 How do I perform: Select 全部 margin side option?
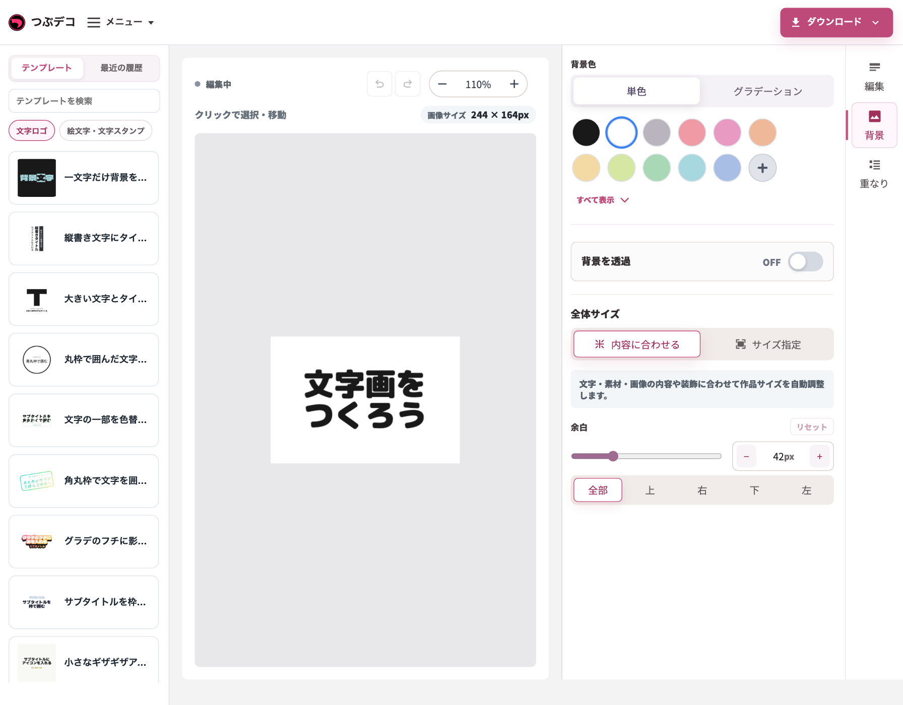point(598,490)
